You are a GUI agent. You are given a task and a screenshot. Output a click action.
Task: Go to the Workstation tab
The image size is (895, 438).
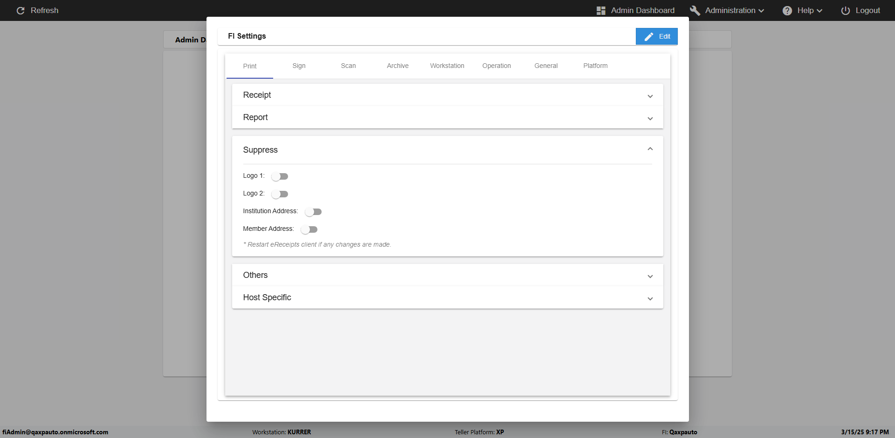coord(447,66)
